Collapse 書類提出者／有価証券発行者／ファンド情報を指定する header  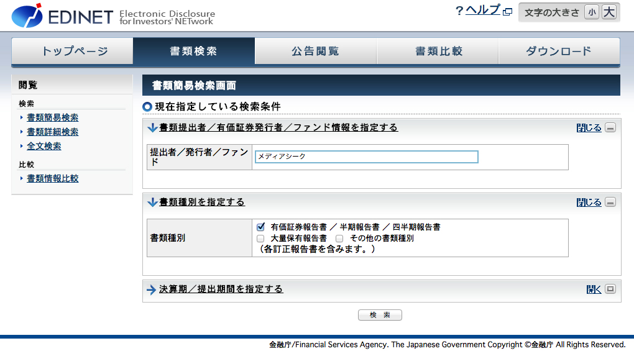tap(278, 128)
